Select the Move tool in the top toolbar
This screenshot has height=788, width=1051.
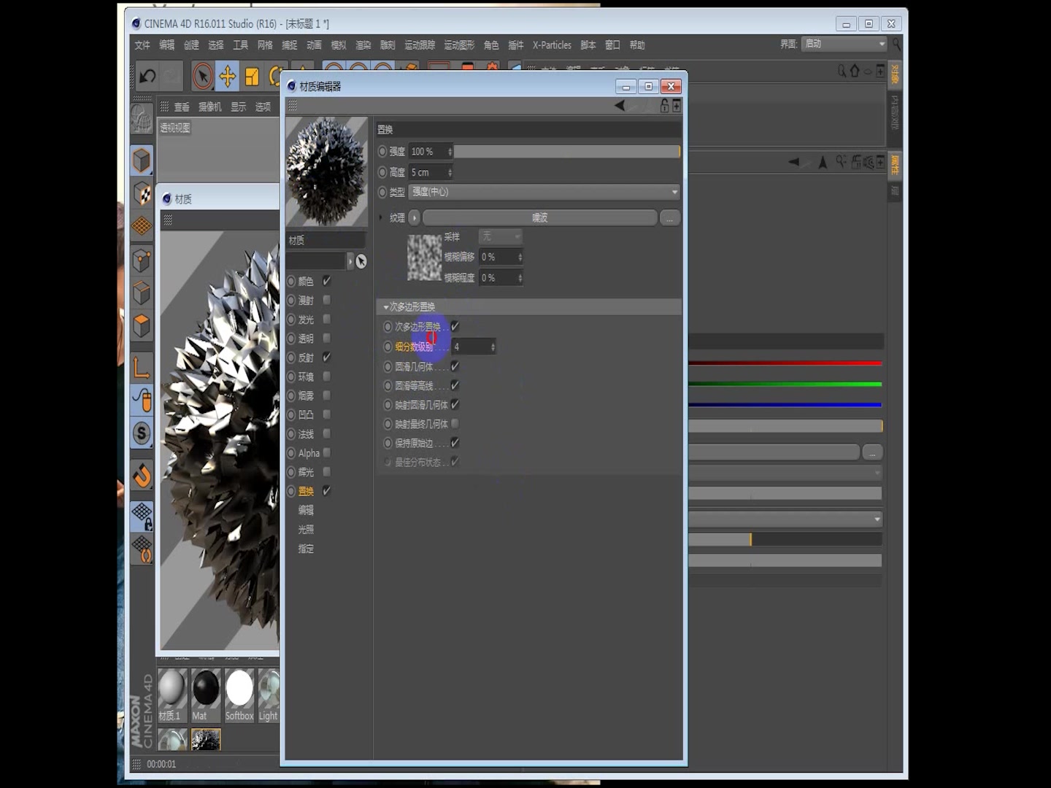coord(228,76)
